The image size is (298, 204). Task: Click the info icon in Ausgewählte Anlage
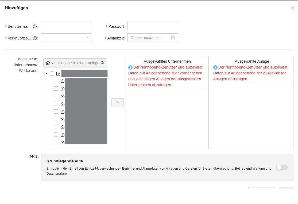(215, 67)
